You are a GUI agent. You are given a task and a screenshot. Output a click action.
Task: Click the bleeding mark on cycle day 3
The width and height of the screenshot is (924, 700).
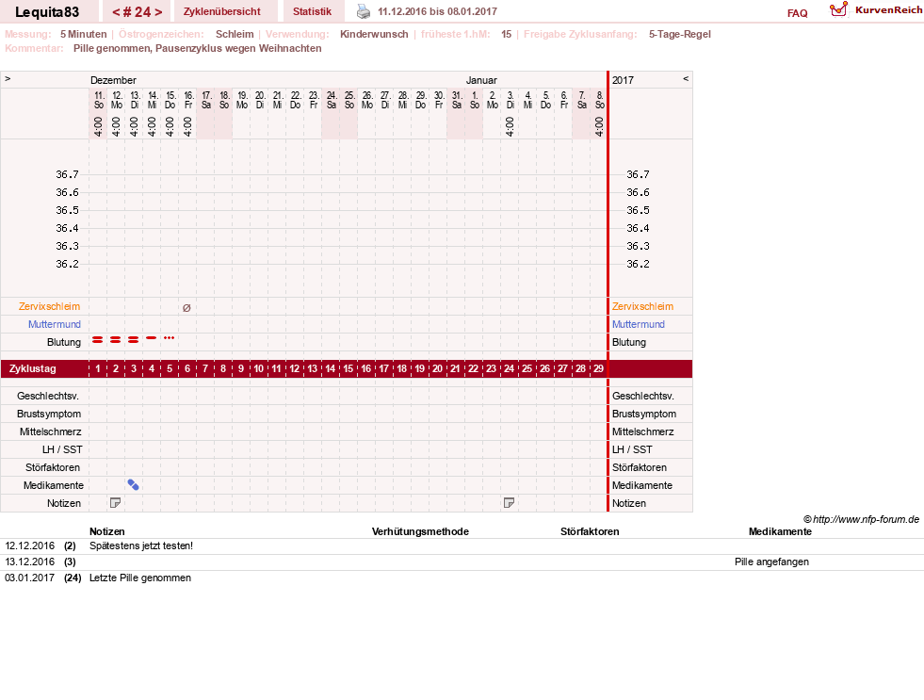point(133,339)
